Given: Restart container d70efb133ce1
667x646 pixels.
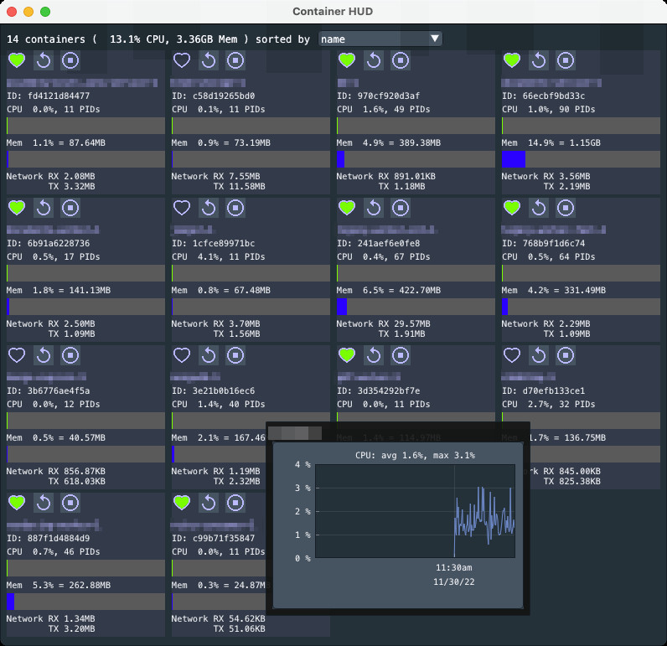Looking at the screenshot, I should pos(539,355).
